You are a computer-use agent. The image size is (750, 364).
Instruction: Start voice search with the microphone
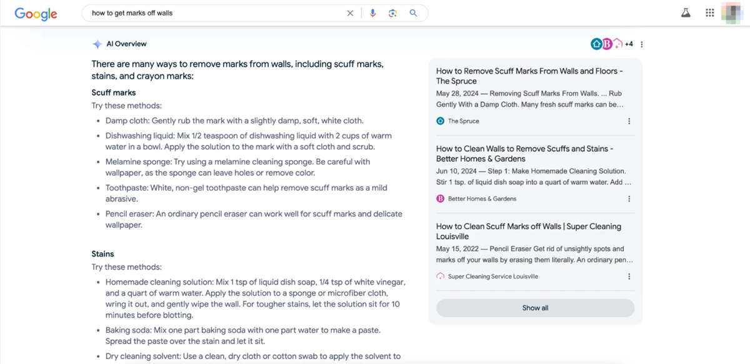pyautogui.click(x=373, y=13)
